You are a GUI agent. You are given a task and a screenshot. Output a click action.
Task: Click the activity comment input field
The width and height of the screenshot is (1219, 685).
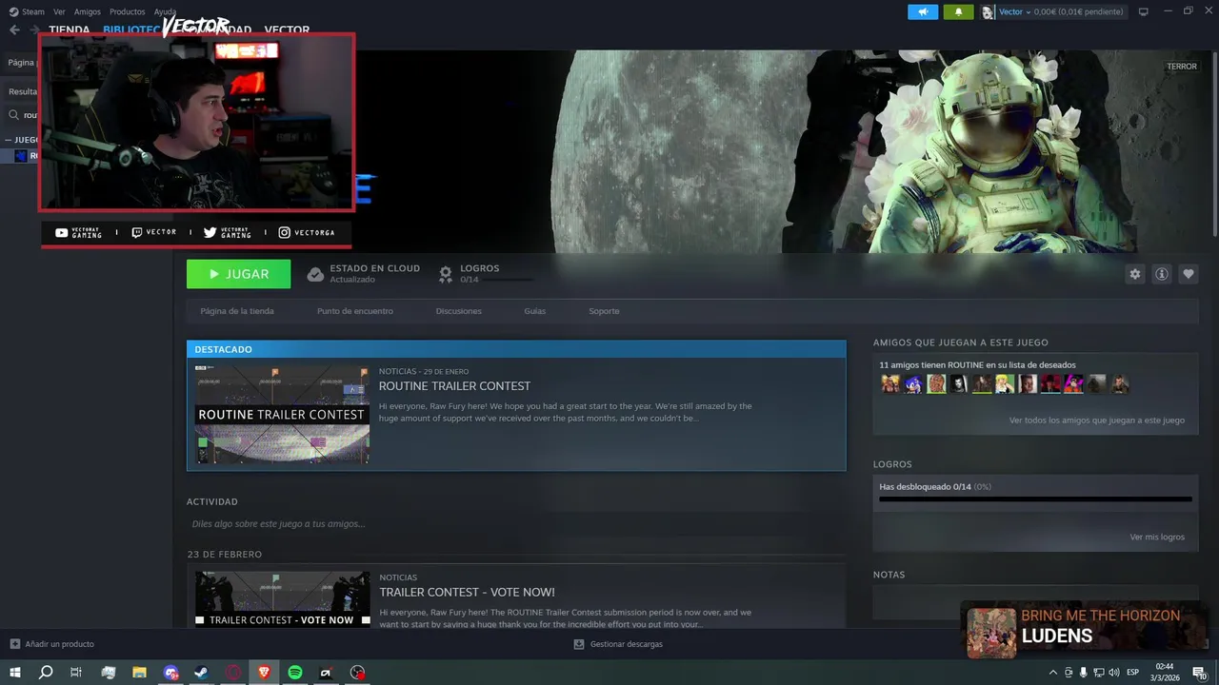pyautogui.click(x=515, y=524)
